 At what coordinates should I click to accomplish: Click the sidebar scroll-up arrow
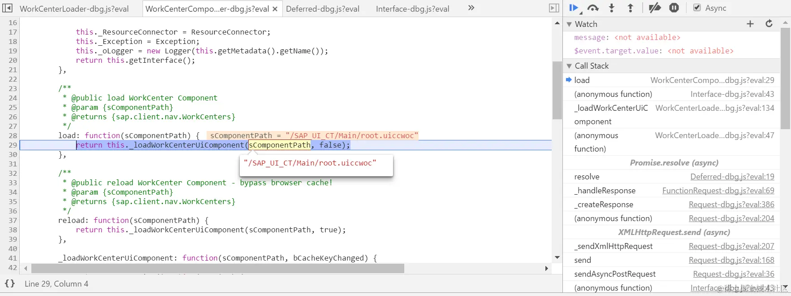(785, 22)
